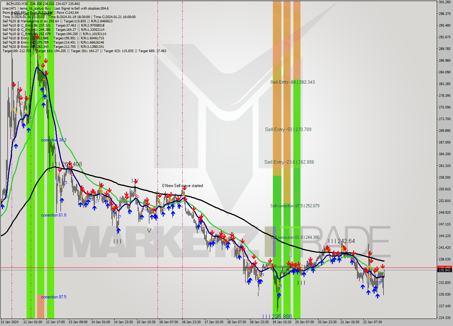Viewport: 453px width, 326px height.
Task: Click the 'Last Signal is:Sell with stoploss:304.6' text
Action: coord(81,8)
